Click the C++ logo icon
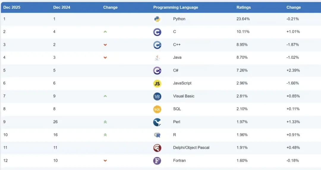Viewport: 321px width, 170px height. [157, 45]
